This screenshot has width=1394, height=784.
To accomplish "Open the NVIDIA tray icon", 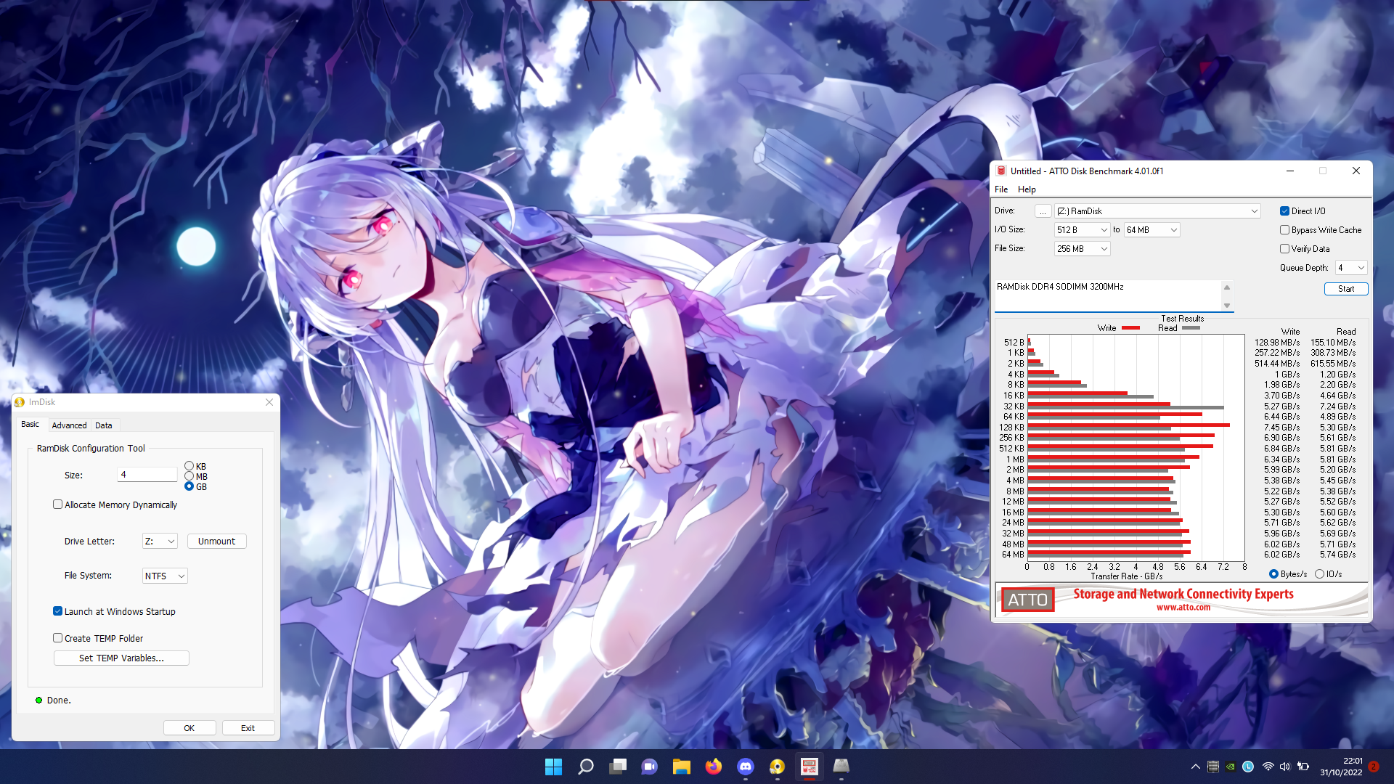I will [1231, 767].
